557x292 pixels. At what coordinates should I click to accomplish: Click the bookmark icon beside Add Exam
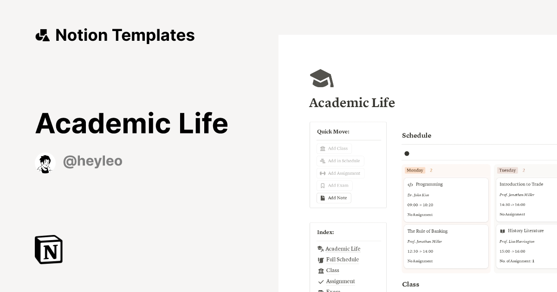323,185
